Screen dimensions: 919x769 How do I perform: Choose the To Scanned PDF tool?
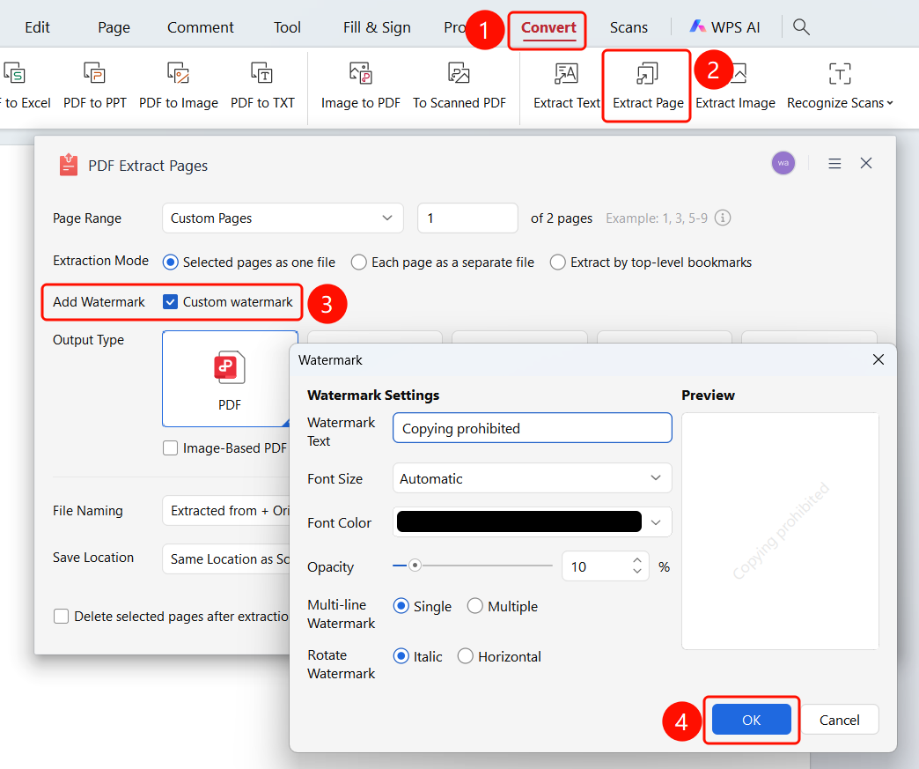[x=459, y=86]
